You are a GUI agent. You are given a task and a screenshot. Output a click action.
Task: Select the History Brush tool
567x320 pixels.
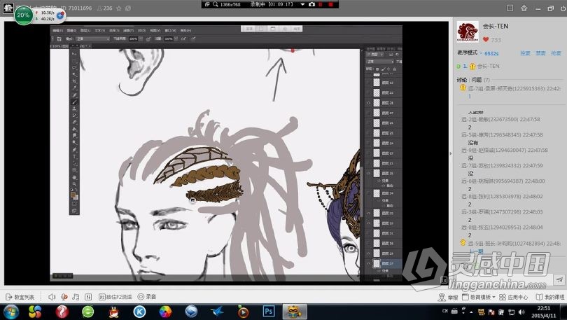pyautogui.click(x=74, y=116)
